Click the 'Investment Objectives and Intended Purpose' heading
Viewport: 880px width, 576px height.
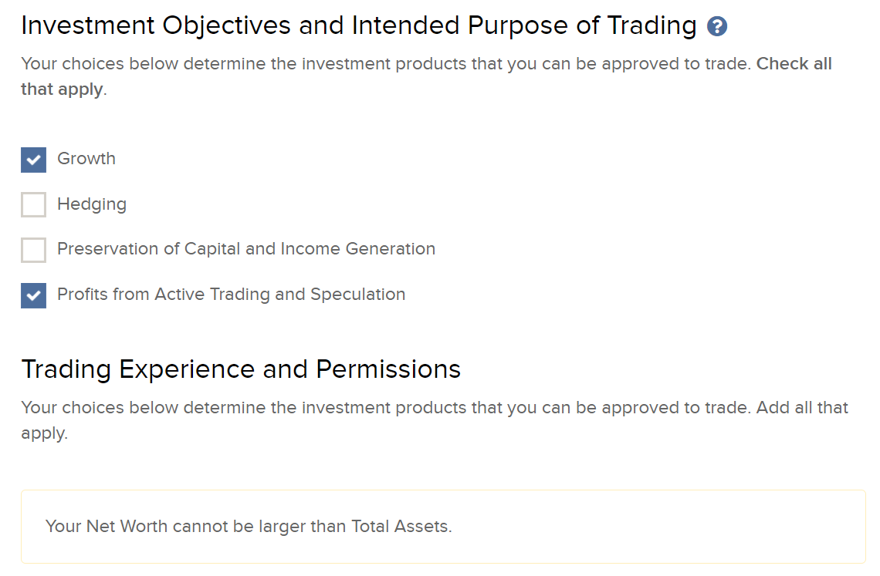359,26
